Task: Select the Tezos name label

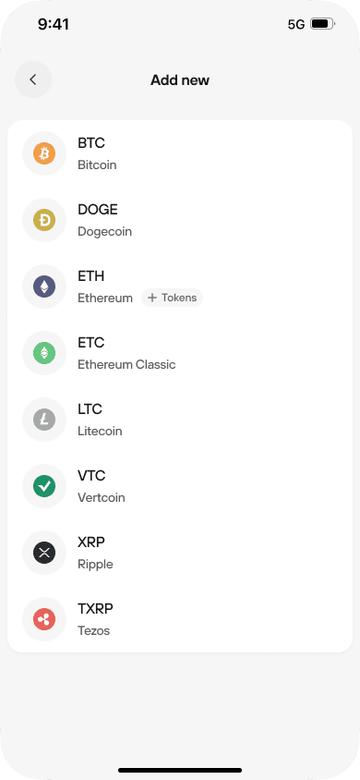Action: [x=94, y=631]
